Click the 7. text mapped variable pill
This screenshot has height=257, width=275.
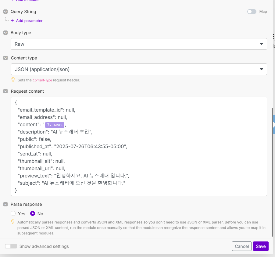pos(55,125)
